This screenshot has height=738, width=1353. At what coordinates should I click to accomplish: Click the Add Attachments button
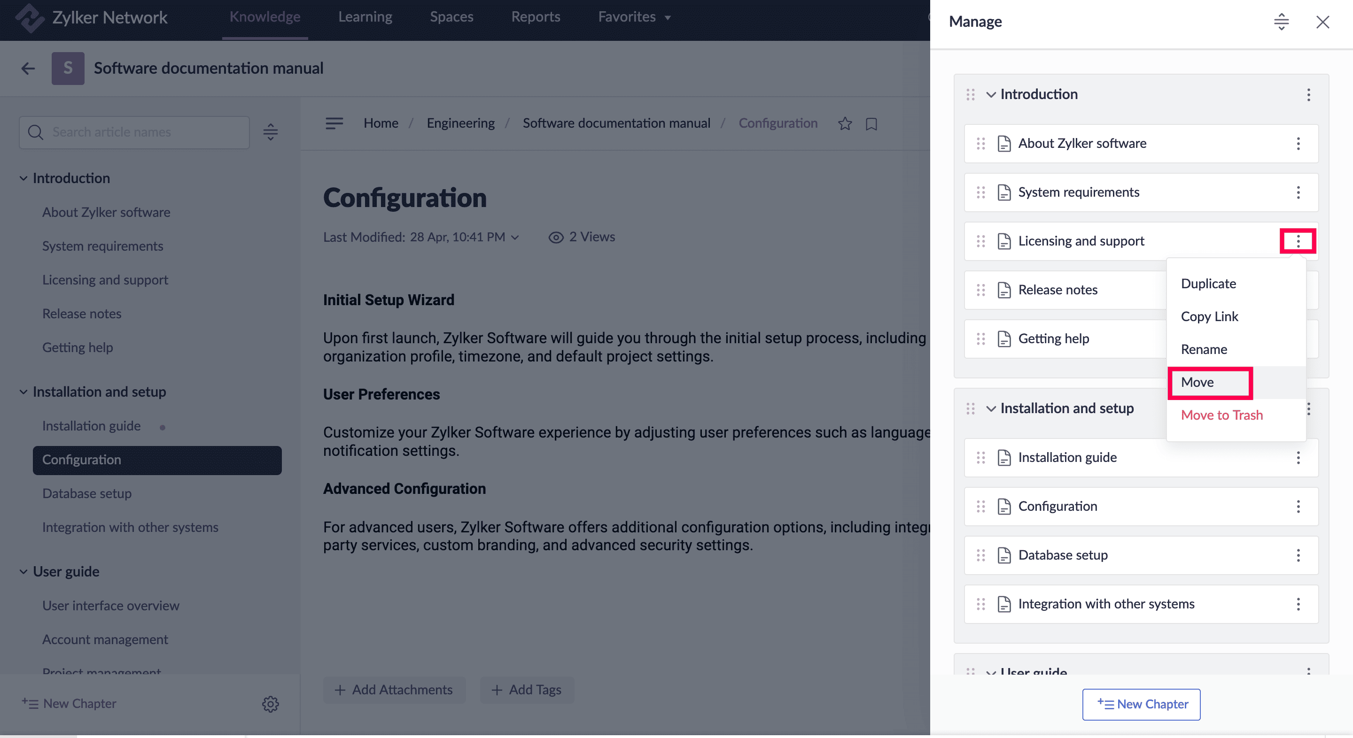(x=393, y=689)
